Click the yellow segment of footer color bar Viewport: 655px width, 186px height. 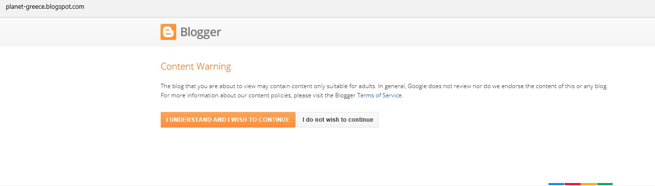588,184
